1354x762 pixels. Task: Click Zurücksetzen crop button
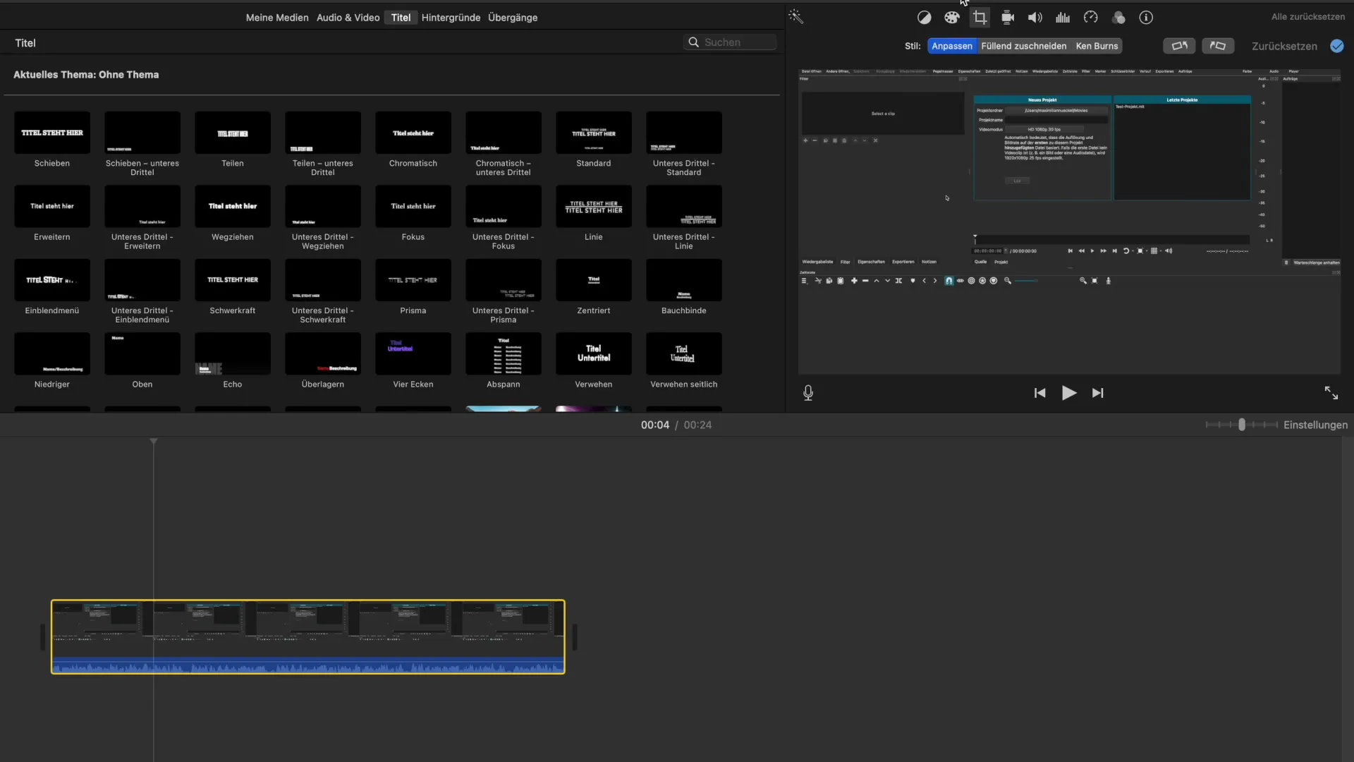coord(1285,46)
